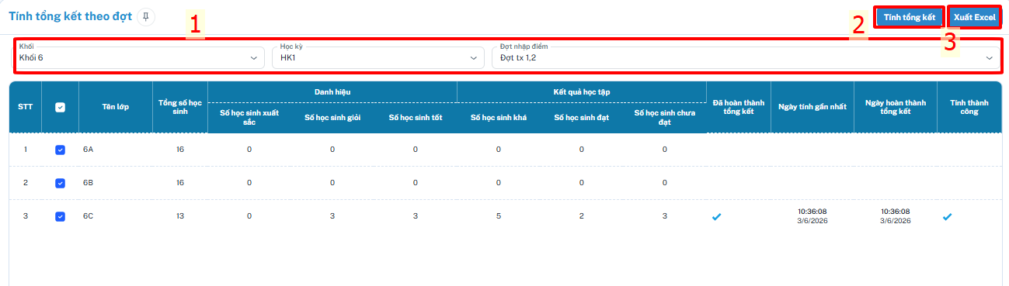Click the Số học sinh khá header

click(499, 117)
